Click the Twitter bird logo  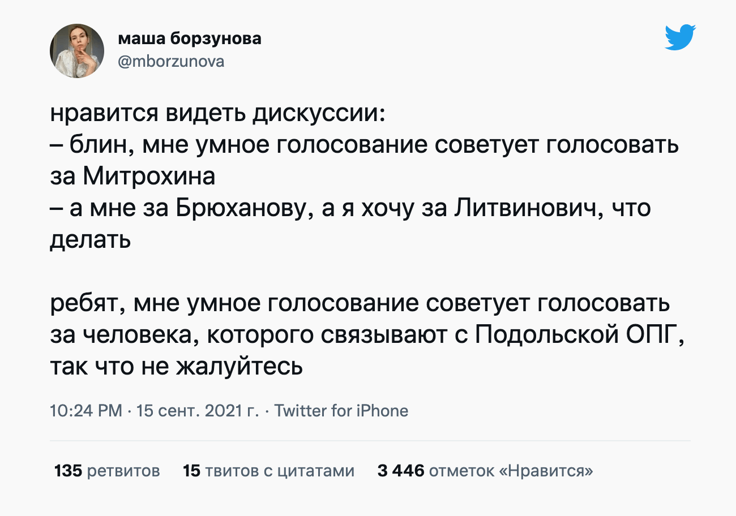pyautogui.click(x=680, y=38)
